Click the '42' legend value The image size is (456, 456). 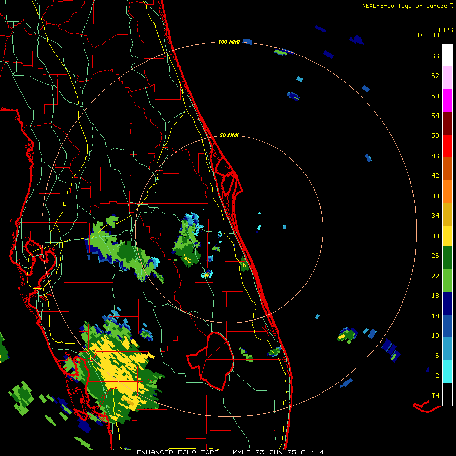tap(435, 176)
